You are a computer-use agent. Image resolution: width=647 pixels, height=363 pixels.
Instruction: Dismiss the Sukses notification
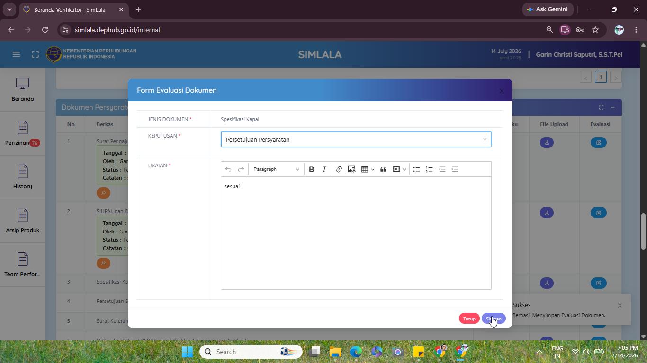(x=620, y=305)
